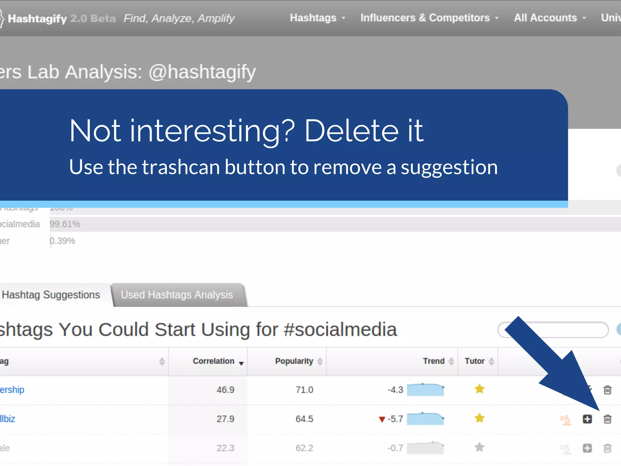Viewport: 621px width, 466px height.
Task: Click the trashcan in the 27.9 correlation row
Action: (607, 419)
